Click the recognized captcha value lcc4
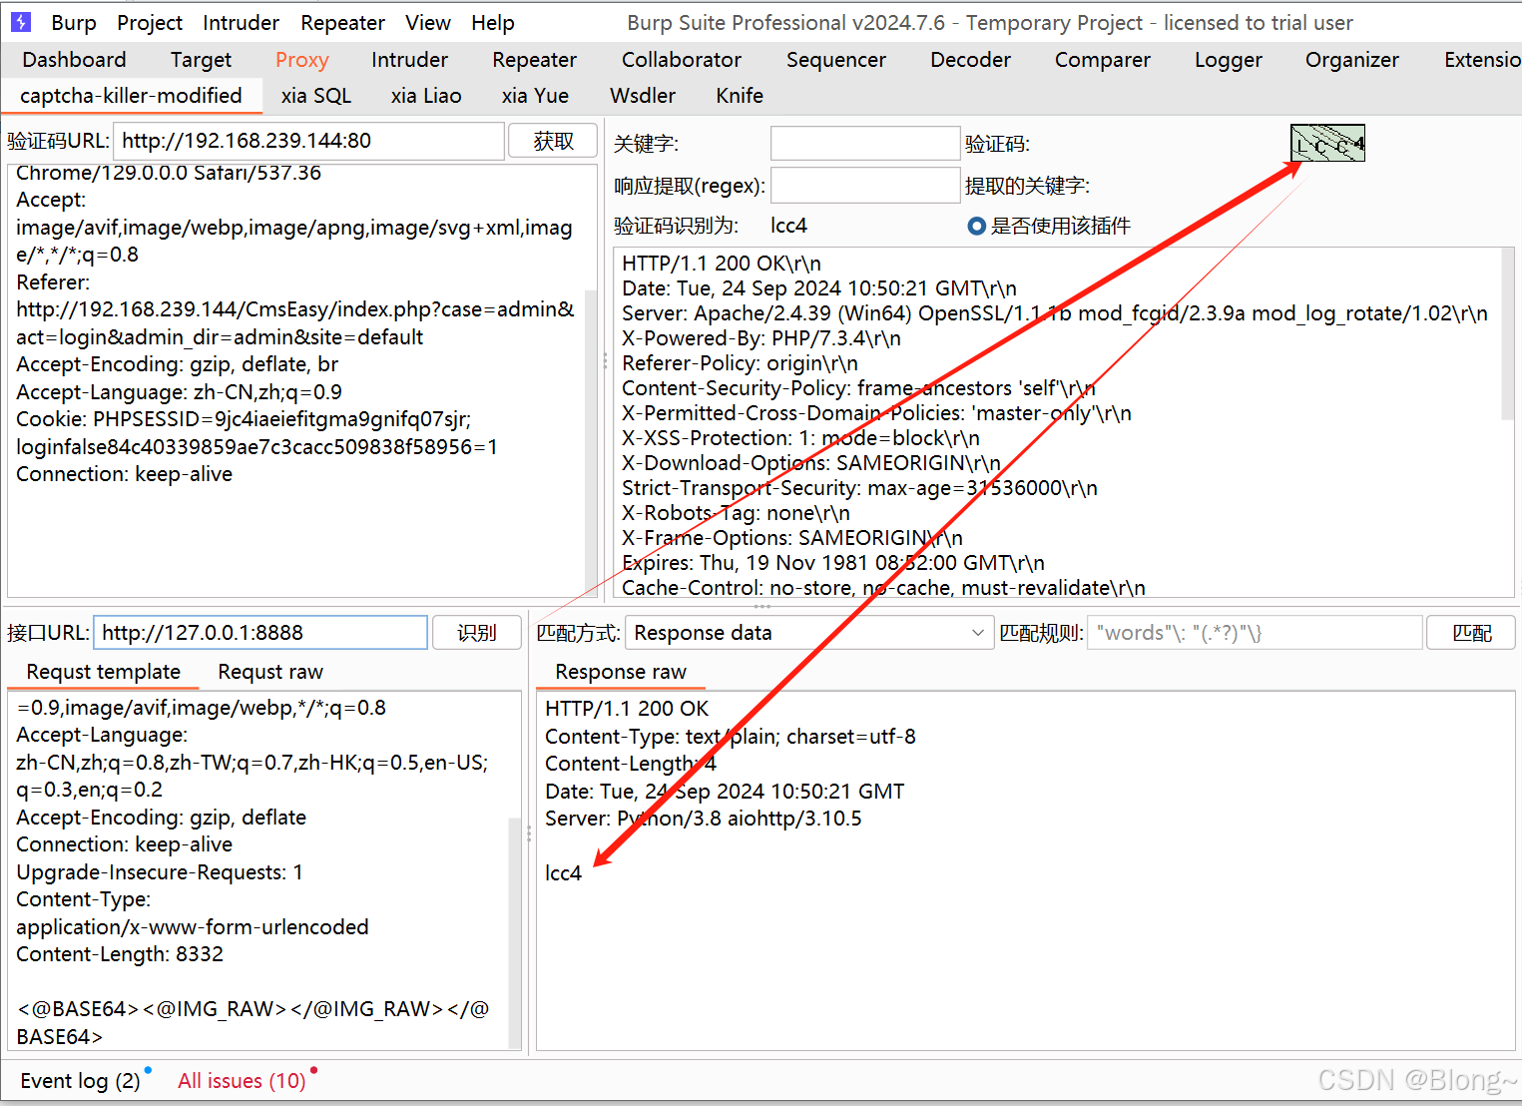The image size is (1522, 1106). click(788, 226)
